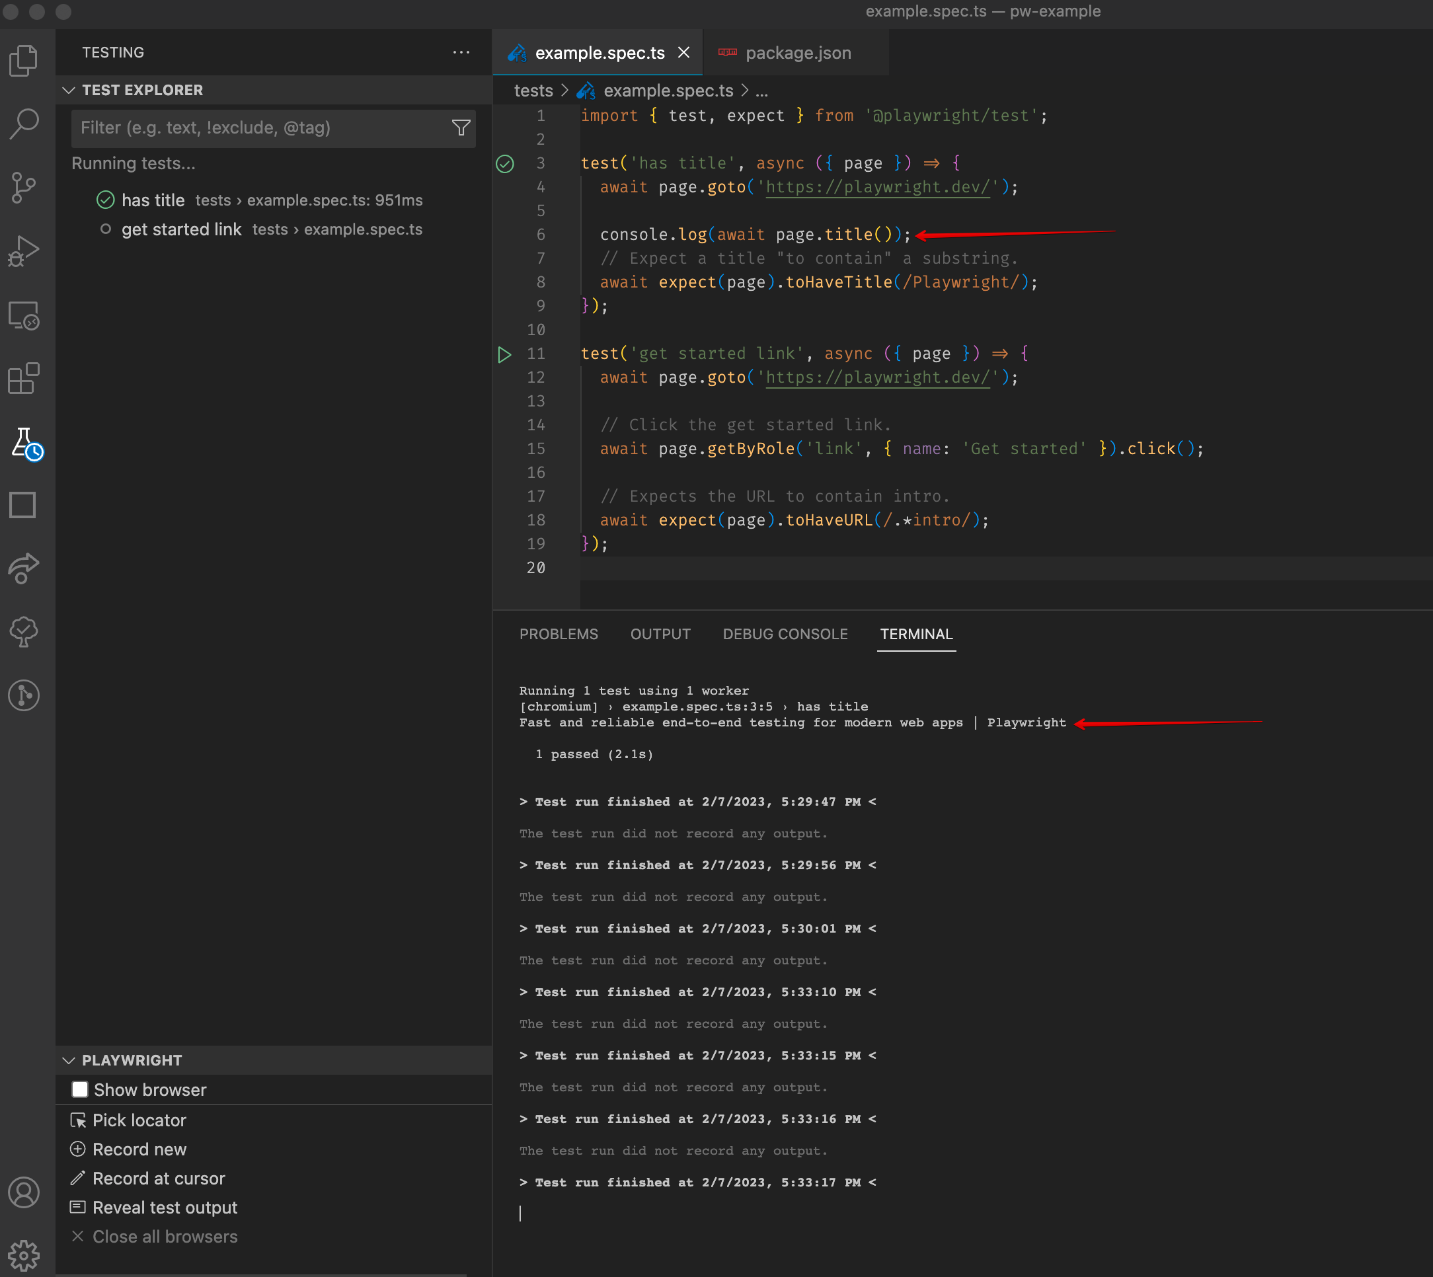
Task: Open the tree-shaped icon in activity bar
Action: (x=24, y=631)
